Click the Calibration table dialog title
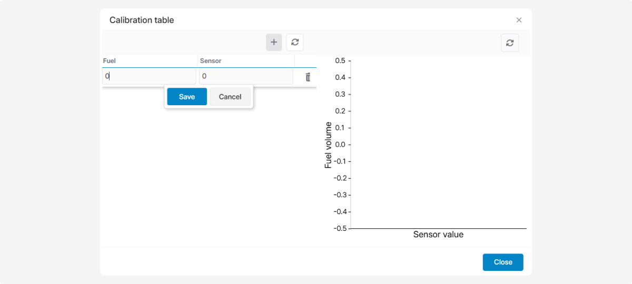This screenshot has width=632, height=284. (142, 20)
